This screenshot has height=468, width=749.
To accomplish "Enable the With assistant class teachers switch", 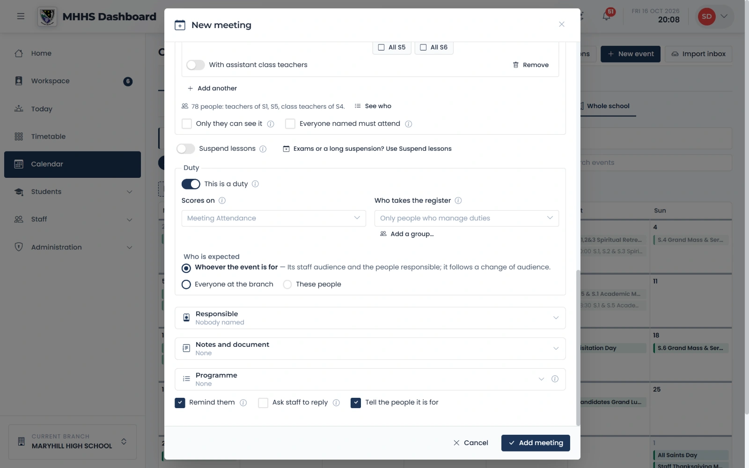I will click(x=196, y=65).
